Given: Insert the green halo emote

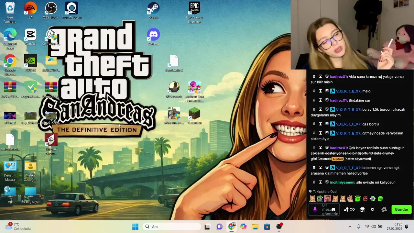Looking at the screenshot, I should 357,198.
